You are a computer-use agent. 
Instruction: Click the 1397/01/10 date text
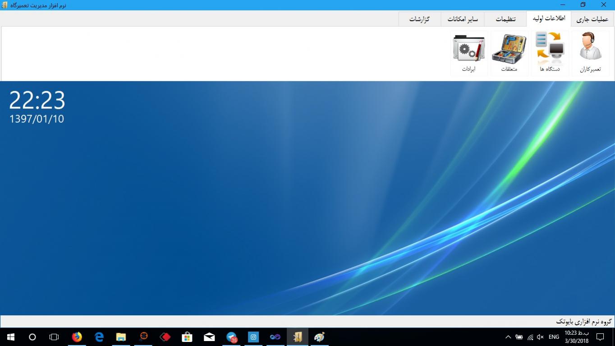point(37,119)
